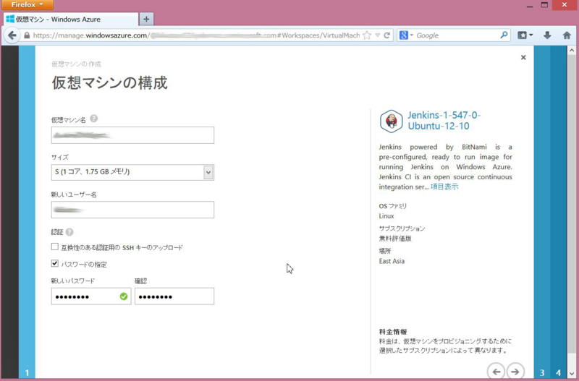The width and height of the screenshot is (579, 381).
Task: Open the downloads arrow icon
Action: 547,35
